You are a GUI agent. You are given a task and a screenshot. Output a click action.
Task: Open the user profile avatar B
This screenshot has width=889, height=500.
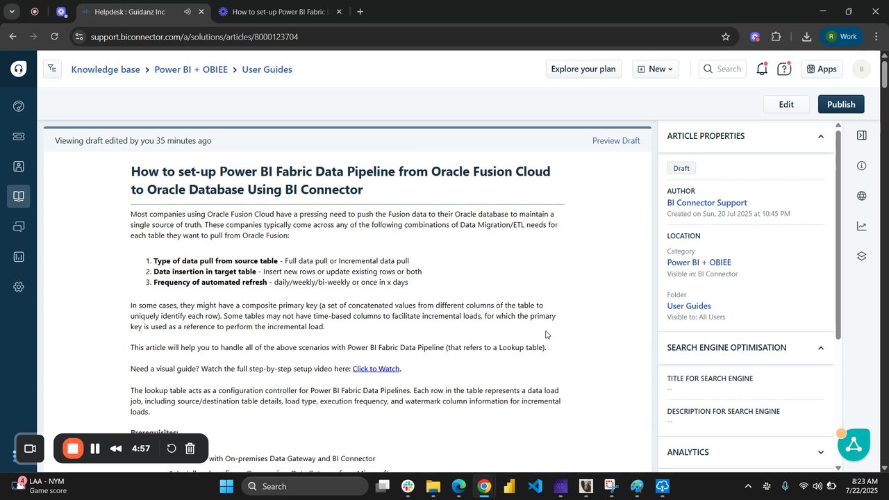[861, 69]
